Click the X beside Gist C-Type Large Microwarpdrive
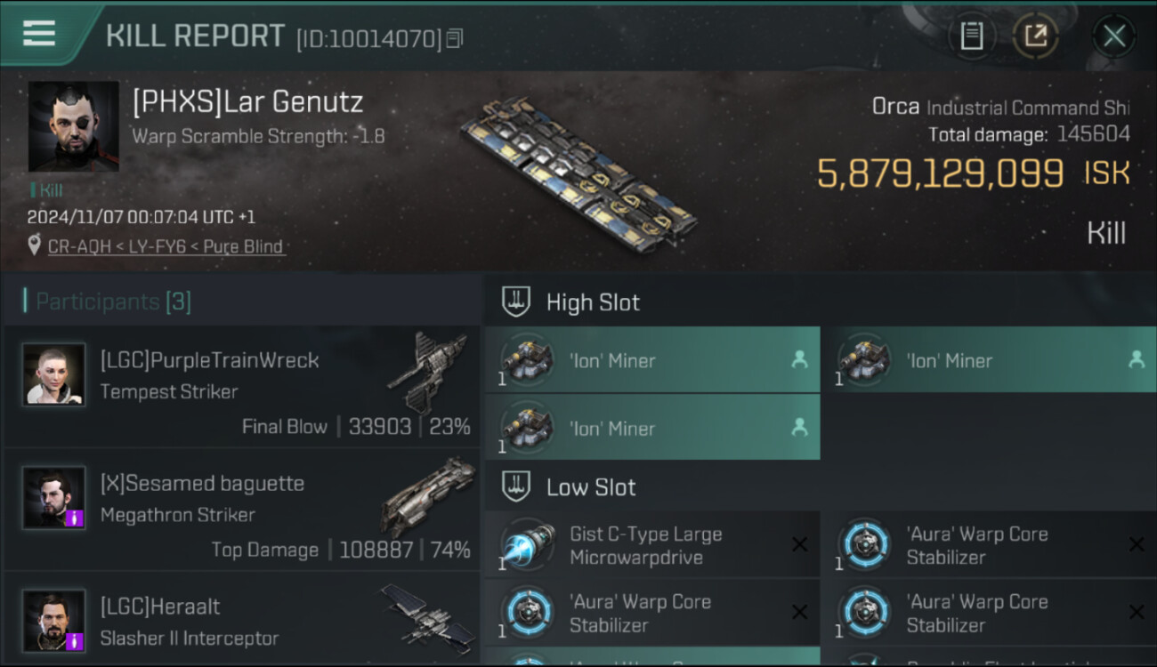The width and height of the screenshot is (1157, 667). 799,544
